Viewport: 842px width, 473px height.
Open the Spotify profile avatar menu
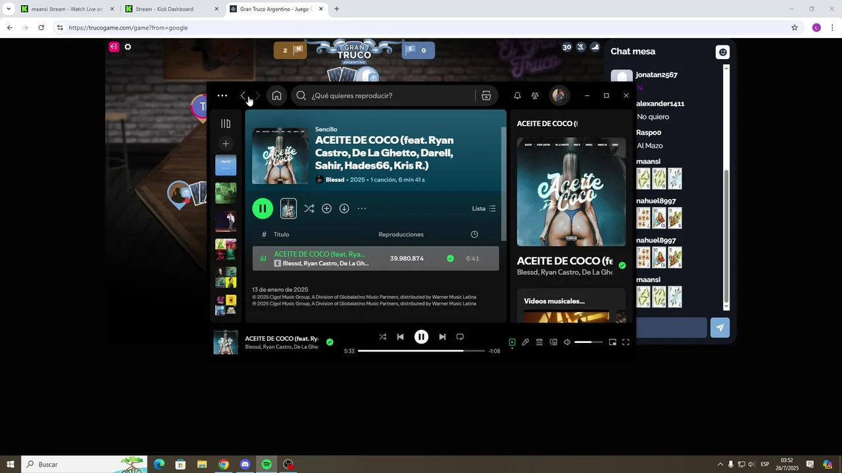[x=559, y=96]
